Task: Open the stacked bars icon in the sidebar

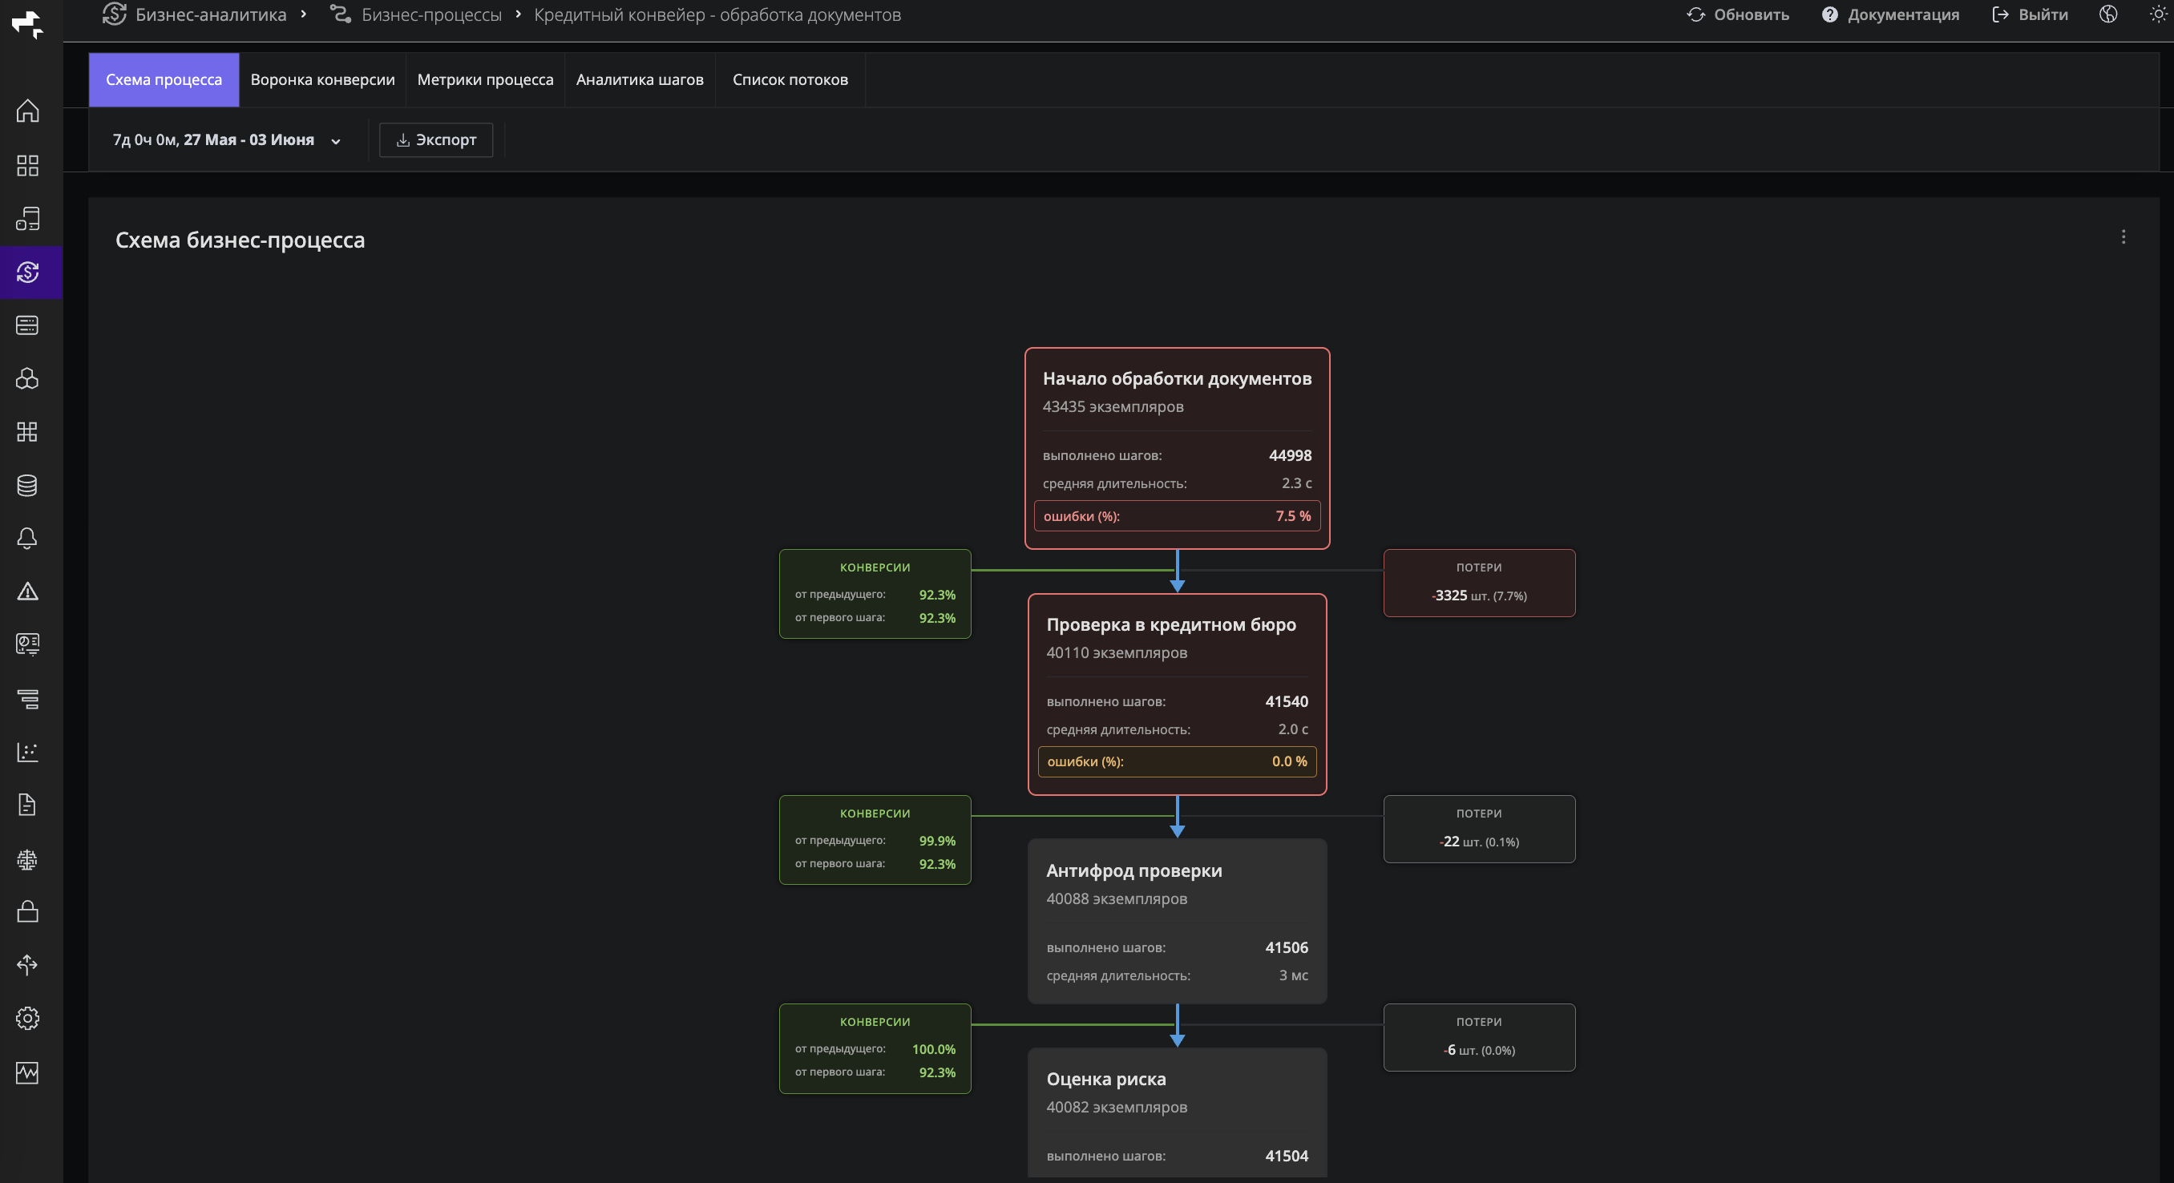Action: pyautogui.click(x=28, y=699)
